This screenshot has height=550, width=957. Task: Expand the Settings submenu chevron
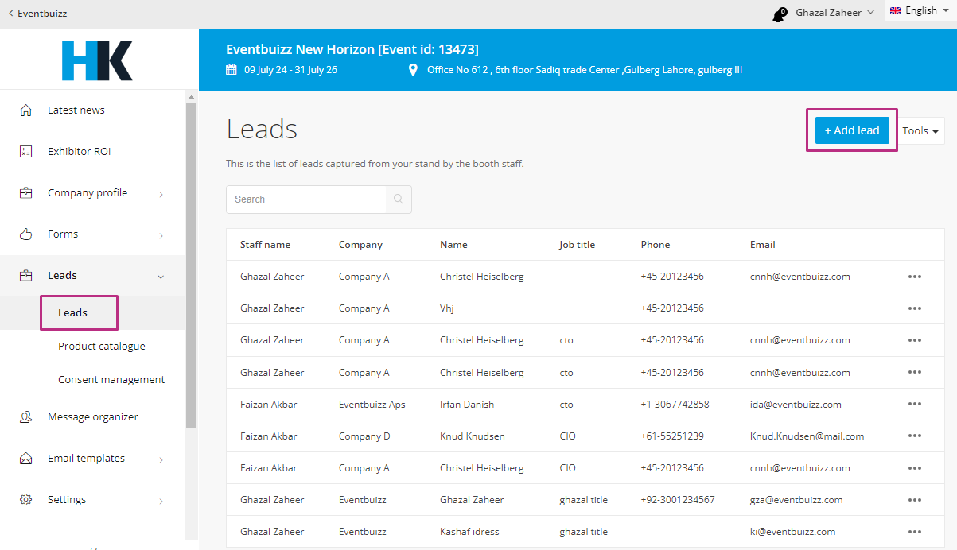click(161, 501)
